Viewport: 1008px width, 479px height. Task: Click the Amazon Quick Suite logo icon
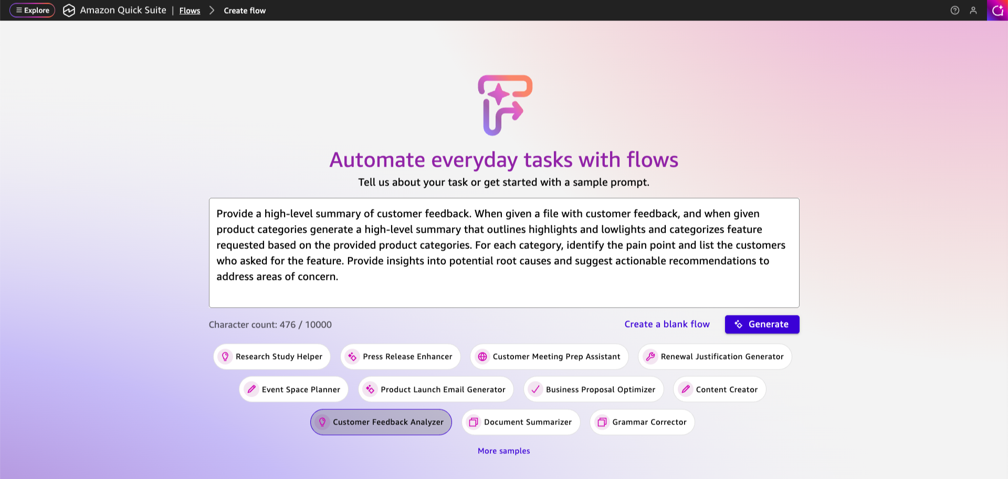(69, 10)
